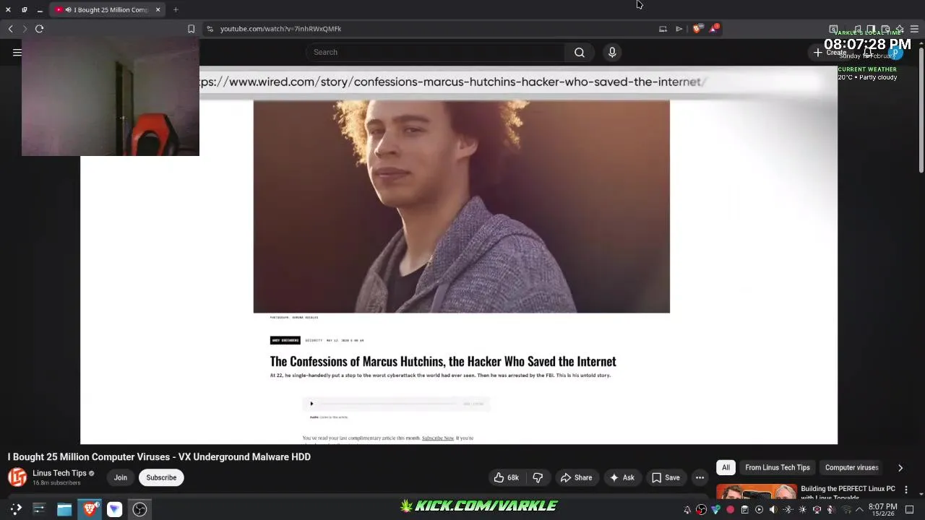Click the Building the PERFECT Linux PC title
The height and width of the screenshot is (520, 925).
pos(848,492)
